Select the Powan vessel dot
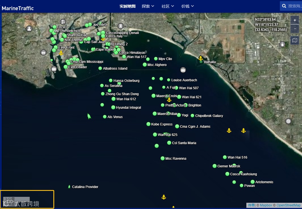Viewport: 302px width, 209px height. [x=242, y=185]
